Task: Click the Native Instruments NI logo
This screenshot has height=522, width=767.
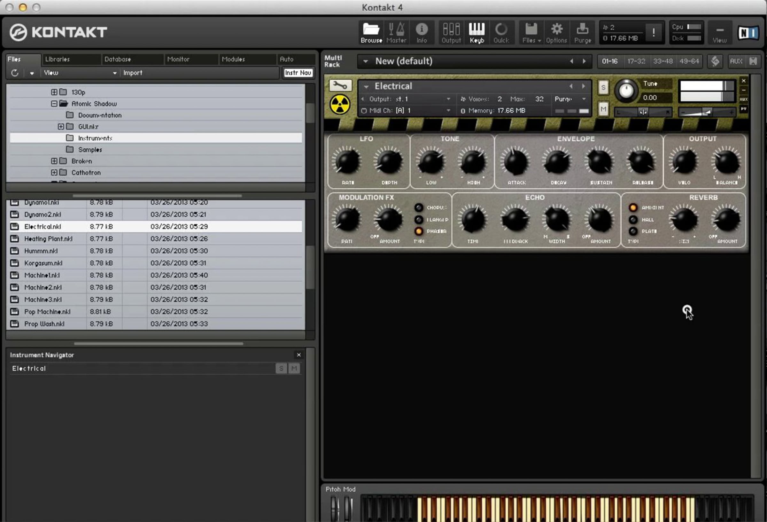Action: [748, 33]
